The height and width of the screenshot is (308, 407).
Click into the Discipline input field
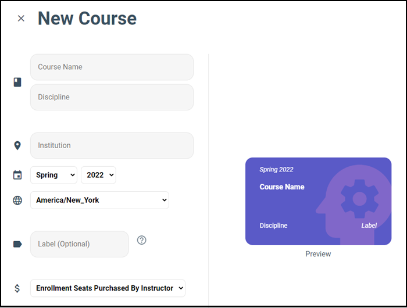coord(112,98)
